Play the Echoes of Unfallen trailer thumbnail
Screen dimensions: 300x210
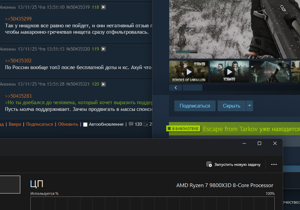point(189,72)
